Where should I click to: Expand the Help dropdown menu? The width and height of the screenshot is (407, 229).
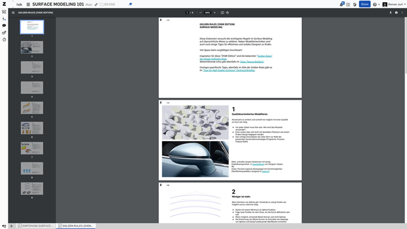pyautogui.click(x=376, y=4)
